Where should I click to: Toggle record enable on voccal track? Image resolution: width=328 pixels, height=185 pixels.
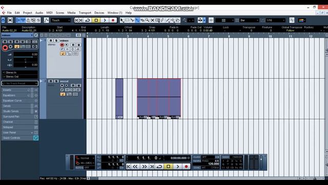pos(62,85)
